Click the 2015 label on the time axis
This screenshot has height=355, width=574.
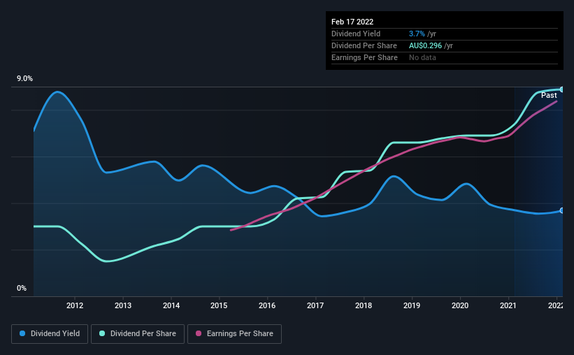[x=219, y=305]
